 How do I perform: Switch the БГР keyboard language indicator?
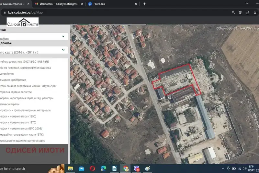(251, 168)
